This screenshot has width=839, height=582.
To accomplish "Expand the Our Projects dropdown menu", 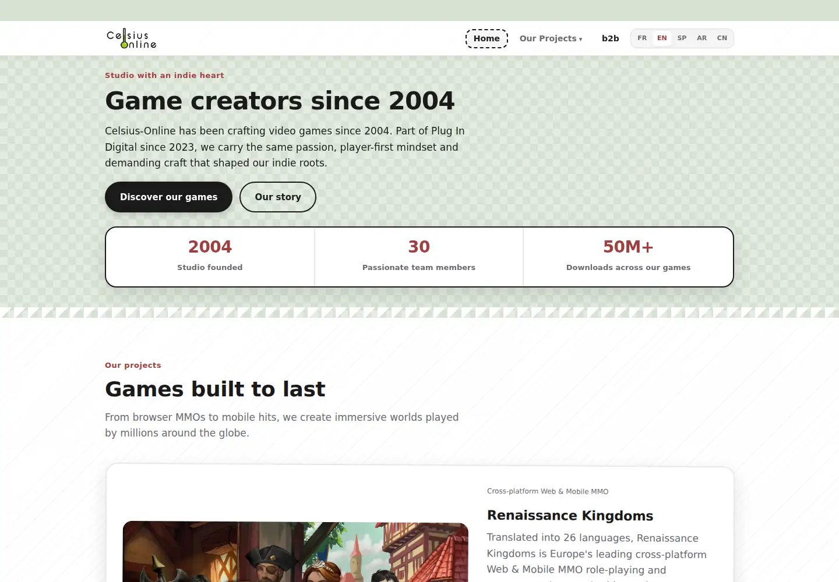I will tap(551, 38).
